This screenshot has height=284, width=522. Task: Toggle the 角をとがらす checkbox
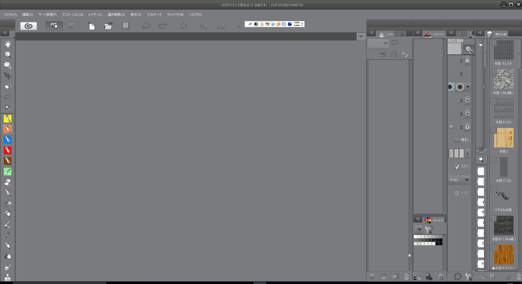[x=457, y=140]
